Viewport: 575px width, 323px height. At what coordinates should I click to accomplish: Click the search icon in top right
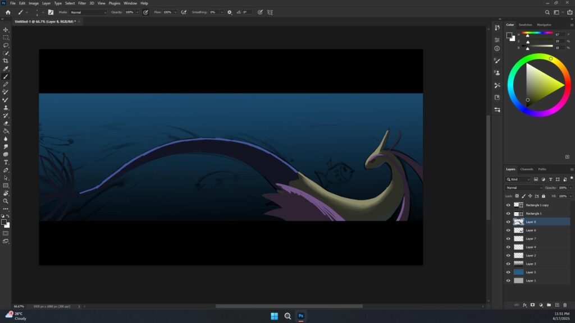(547, 12)
